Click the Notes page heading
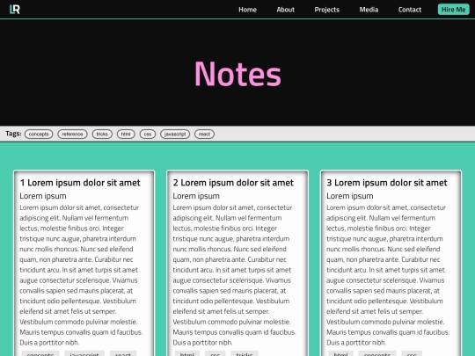The width and height of the screenshot is (475, 356). pos(237,74)
